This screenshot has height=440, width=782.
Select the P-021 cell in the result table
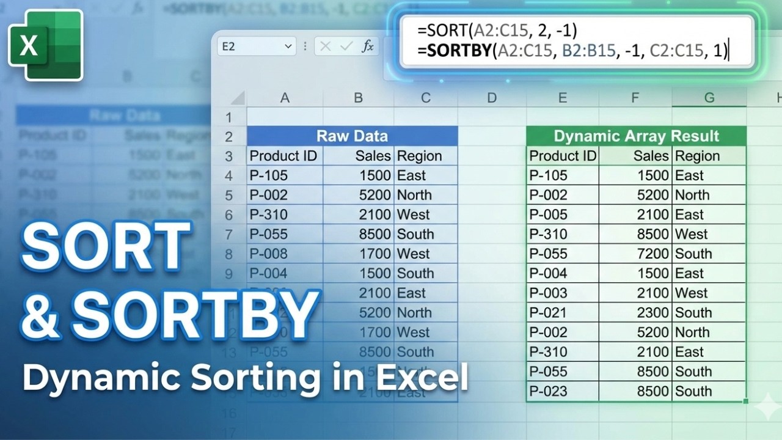563,312
